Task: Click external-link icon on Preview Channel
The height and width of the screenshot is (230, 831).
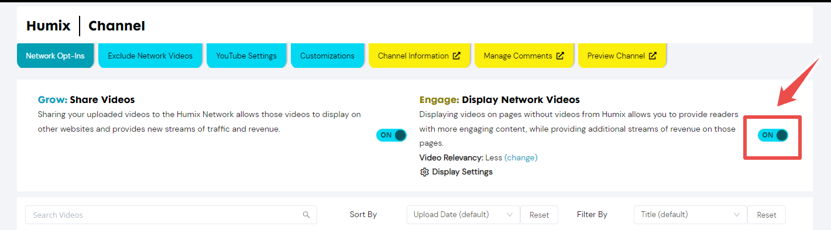Action: 653,56
